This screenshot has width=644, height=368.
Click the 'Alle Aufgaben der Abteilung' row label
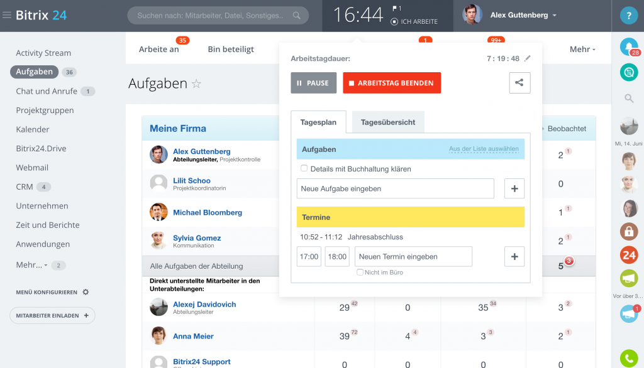(x=196, y=266)
